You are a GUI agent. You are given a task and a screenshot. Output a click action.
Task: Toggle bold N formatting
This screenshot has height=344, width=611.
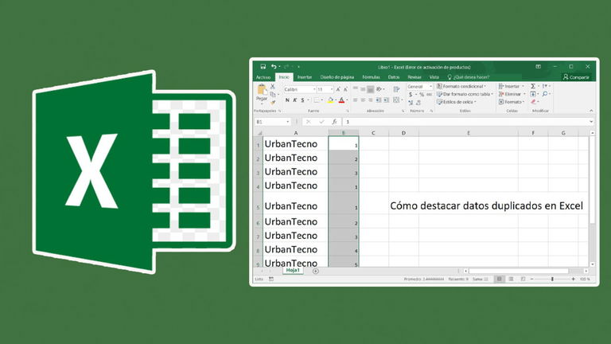pos(287,100)
